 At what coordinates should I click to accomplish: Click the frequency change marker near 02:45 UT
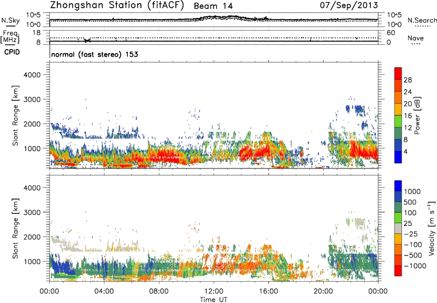[87, 40]
